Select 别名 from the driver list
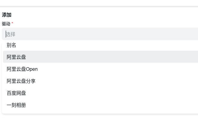 (x=11, y=45)
